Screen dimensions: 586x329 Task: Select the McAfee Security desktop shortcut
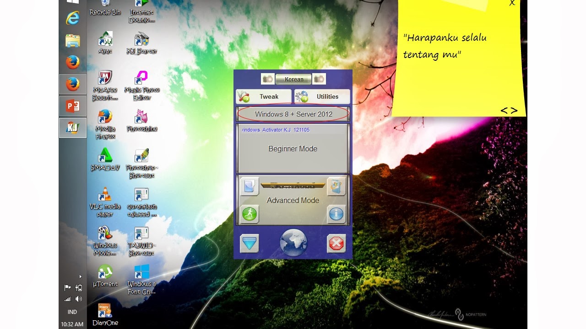coord(105,85)
